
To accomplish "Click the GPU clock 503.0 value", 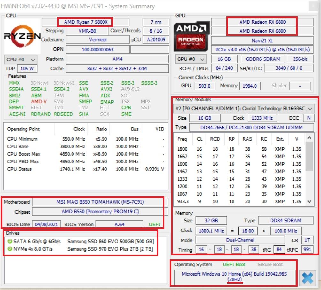I will (204, 86).
